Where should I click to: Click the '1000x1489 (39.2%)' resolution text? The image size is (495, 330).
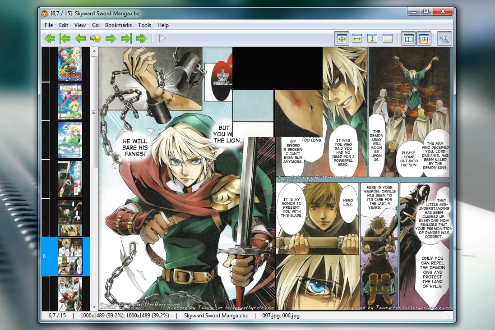click(125, 316)
